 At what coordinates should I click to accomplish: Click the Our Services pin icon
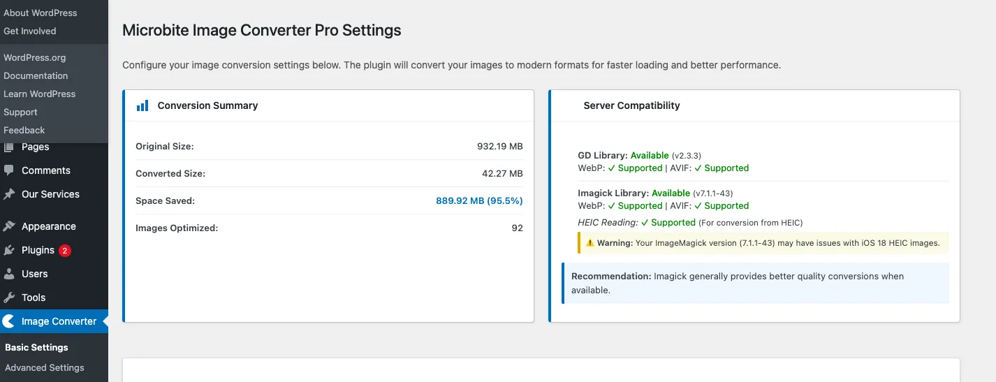click(9, 194)
